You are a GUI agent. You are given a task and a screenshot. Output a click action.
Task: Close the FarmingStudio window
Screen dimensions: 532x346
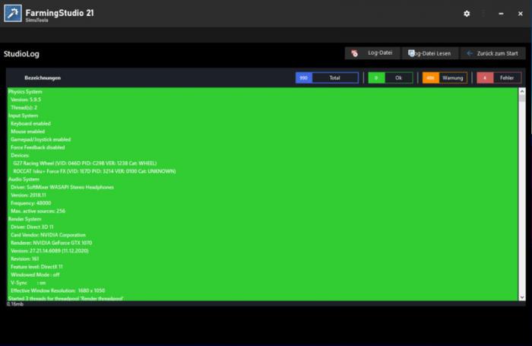[x=521, y=14]
